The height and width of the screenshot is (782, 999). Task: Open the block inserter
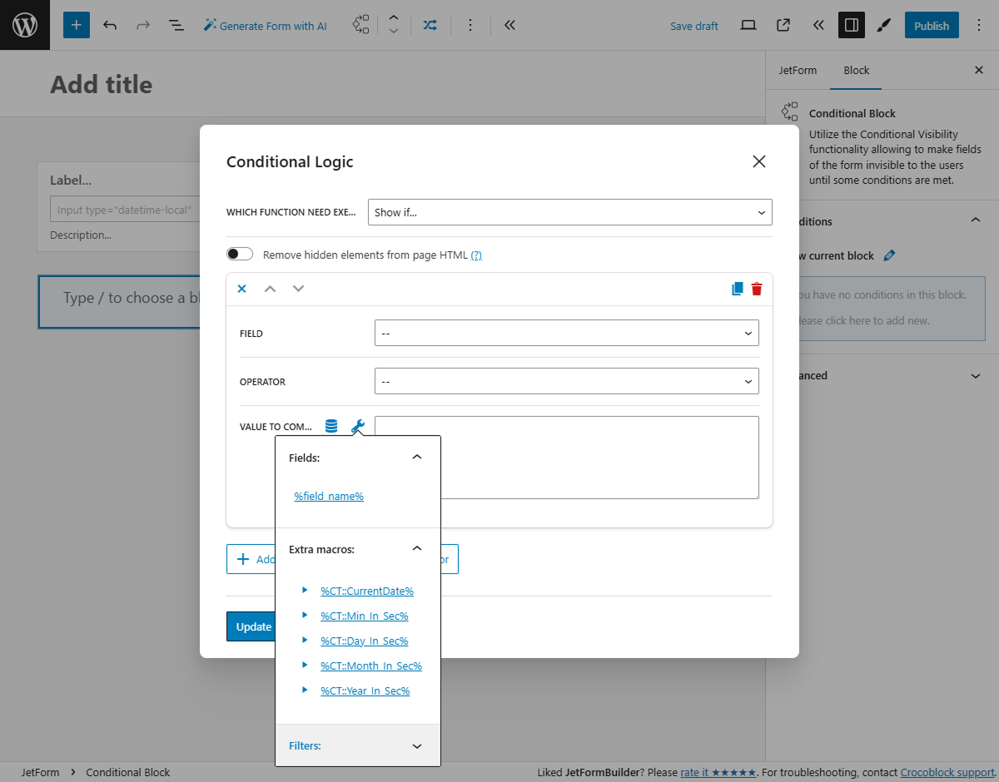76,25
